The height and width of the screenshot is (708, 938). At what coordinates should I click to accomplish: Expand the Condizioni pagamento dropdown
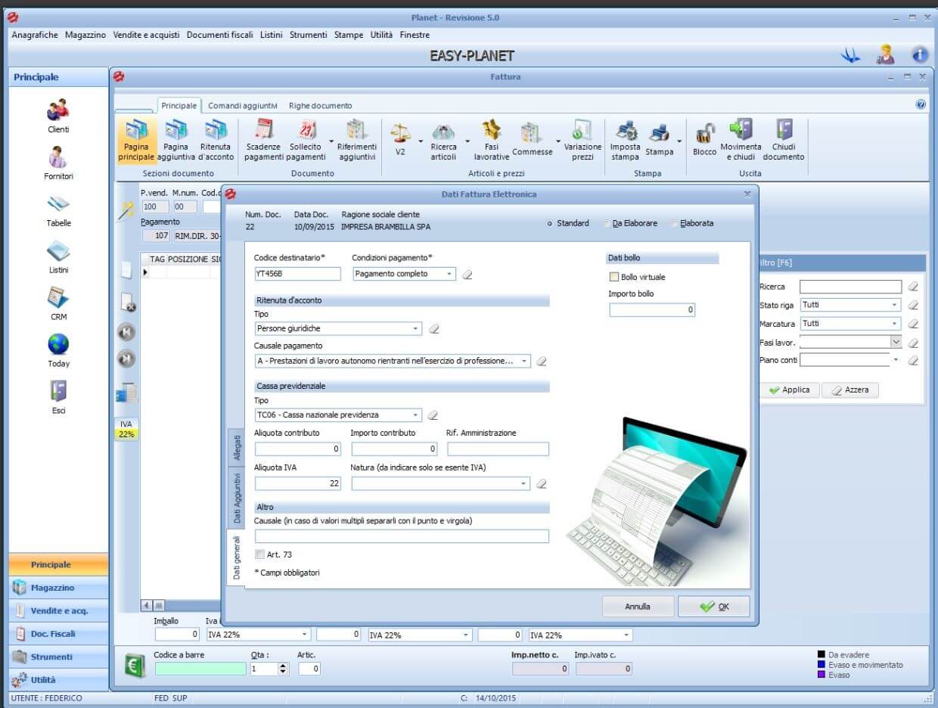pyautogui.click(x=449, y=274)
